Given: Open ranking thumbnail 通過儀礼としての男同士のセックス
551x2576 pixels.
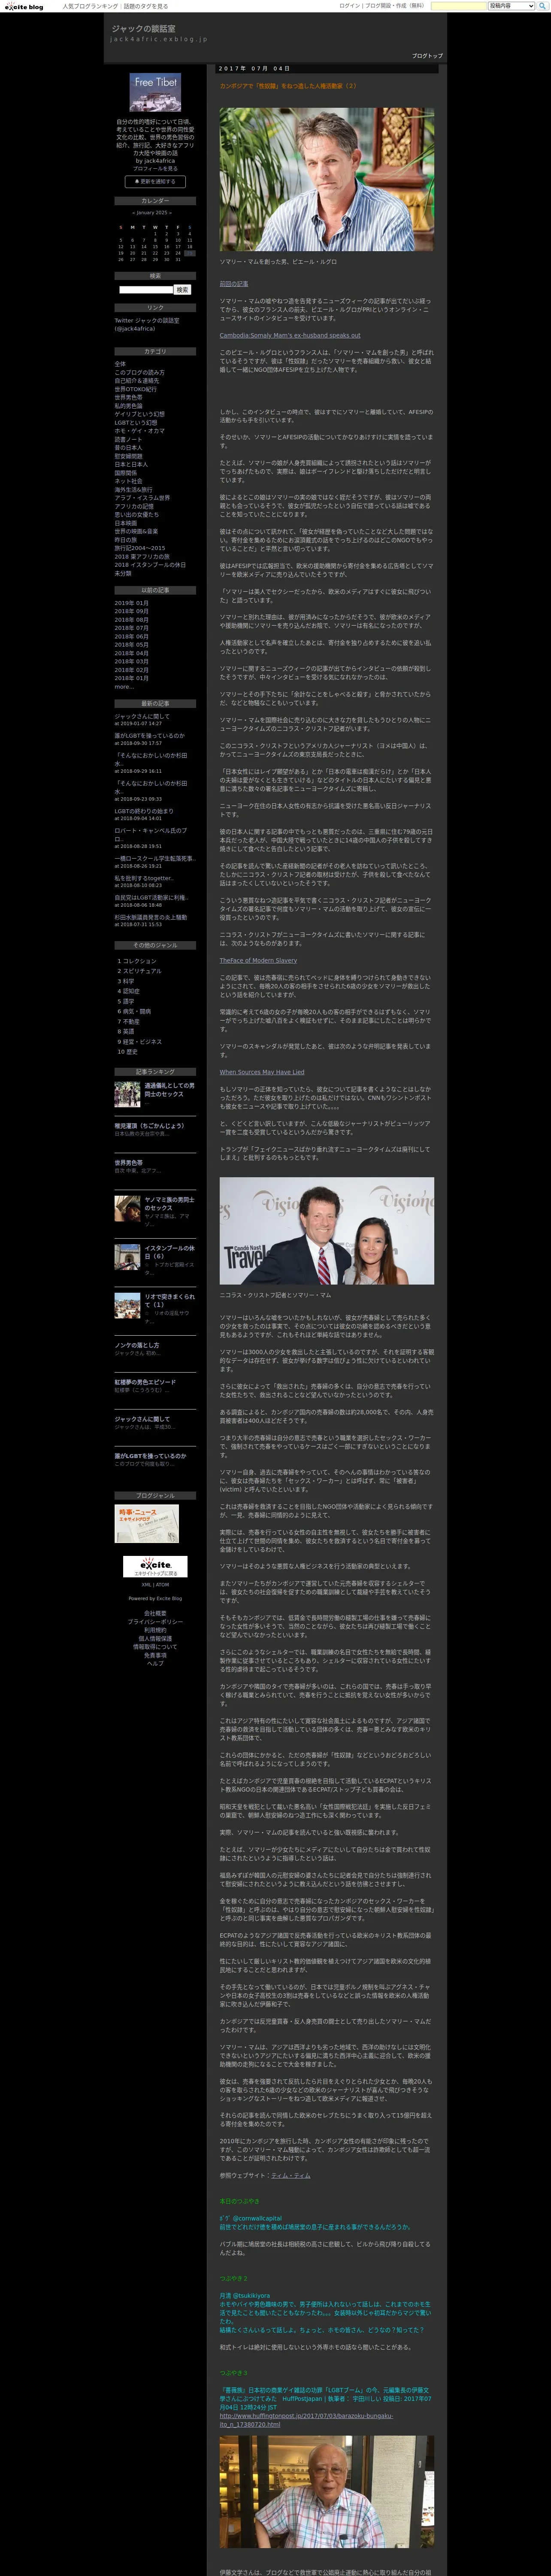Looking at the screenshot, I should [x=127, y=1094].
